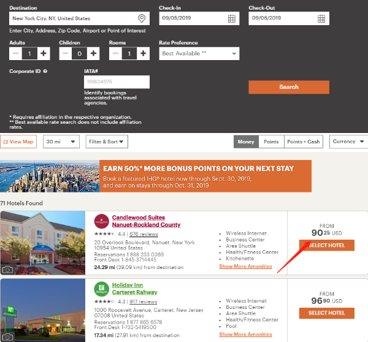
Task: Select hotel Holiday Inn at 96.90 USD
Action: point(327,313)
